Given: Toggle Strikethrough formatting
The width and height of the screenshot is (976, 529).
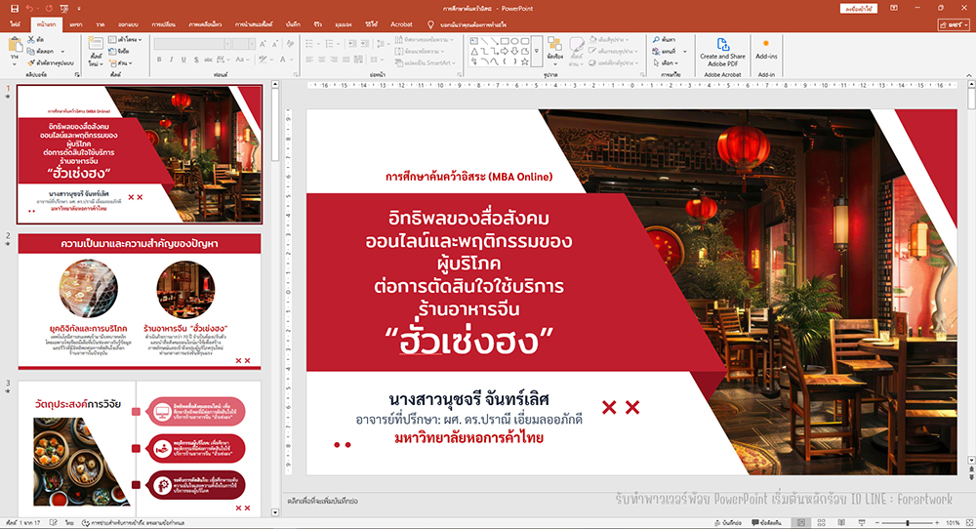Looking at the screenshot, I should (209, 60).
